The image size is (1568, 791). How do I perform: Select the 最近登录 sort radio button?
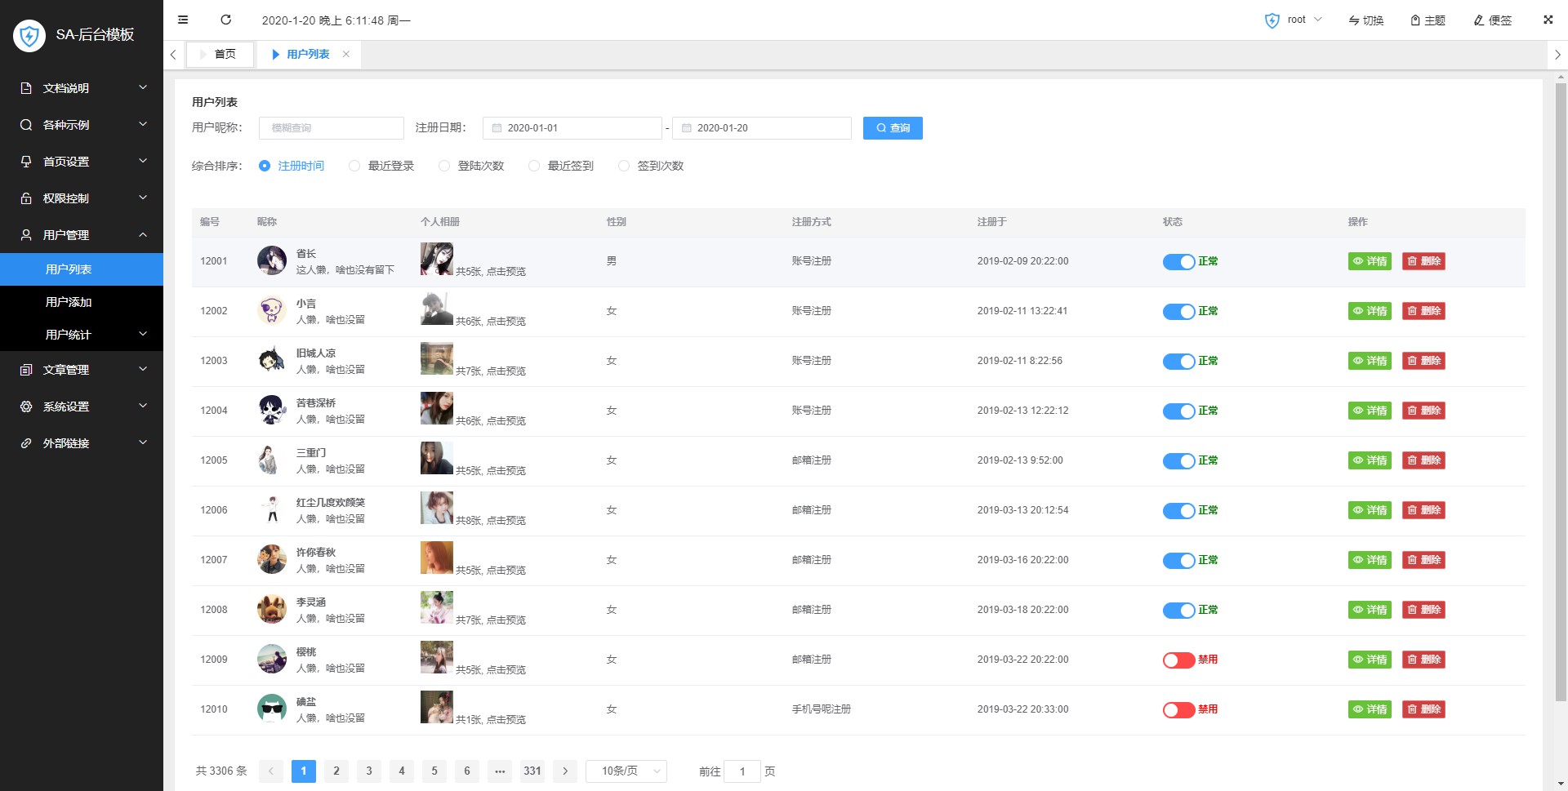point(354,166)
